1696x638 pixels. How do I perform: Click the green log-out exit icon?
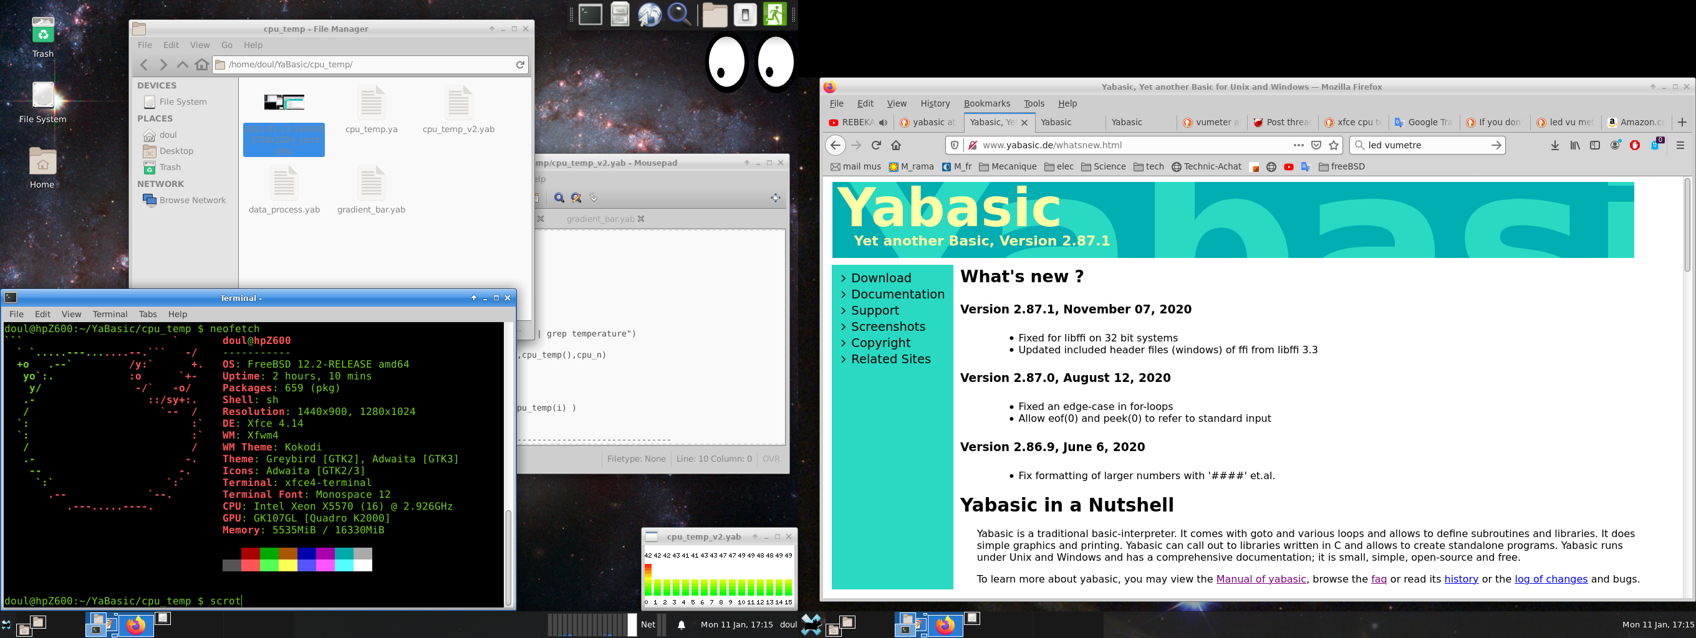tap(774, 14)
